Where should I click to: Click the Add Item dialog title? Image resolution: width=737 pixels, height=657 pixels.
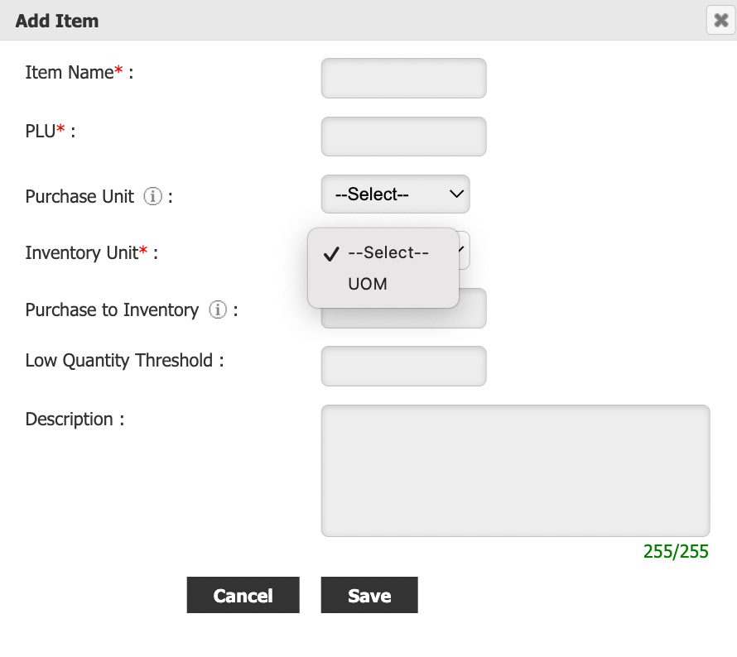point(57,21)
